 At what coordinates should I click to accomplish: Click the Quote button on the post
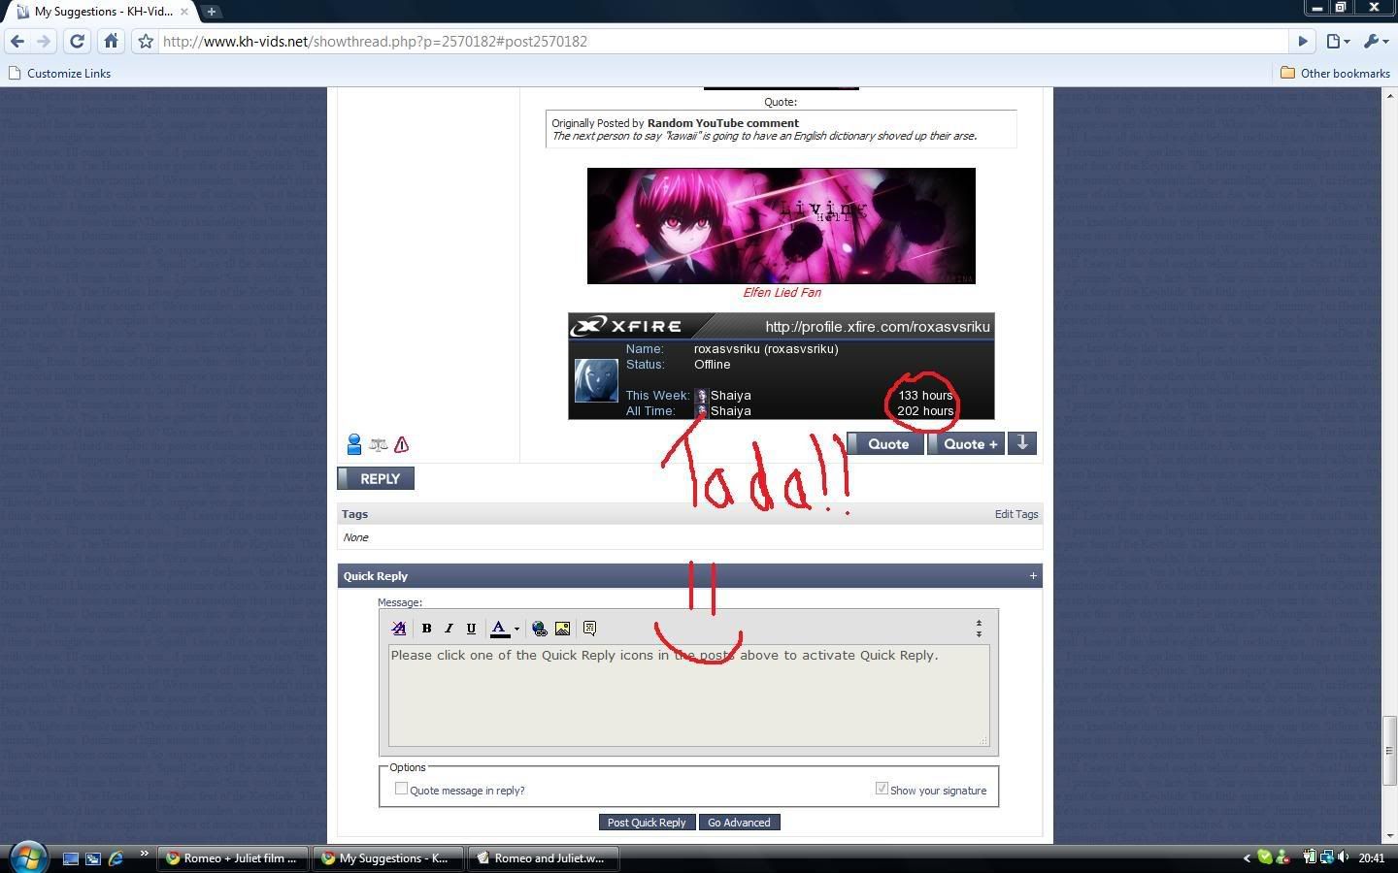tap(885, 443)
